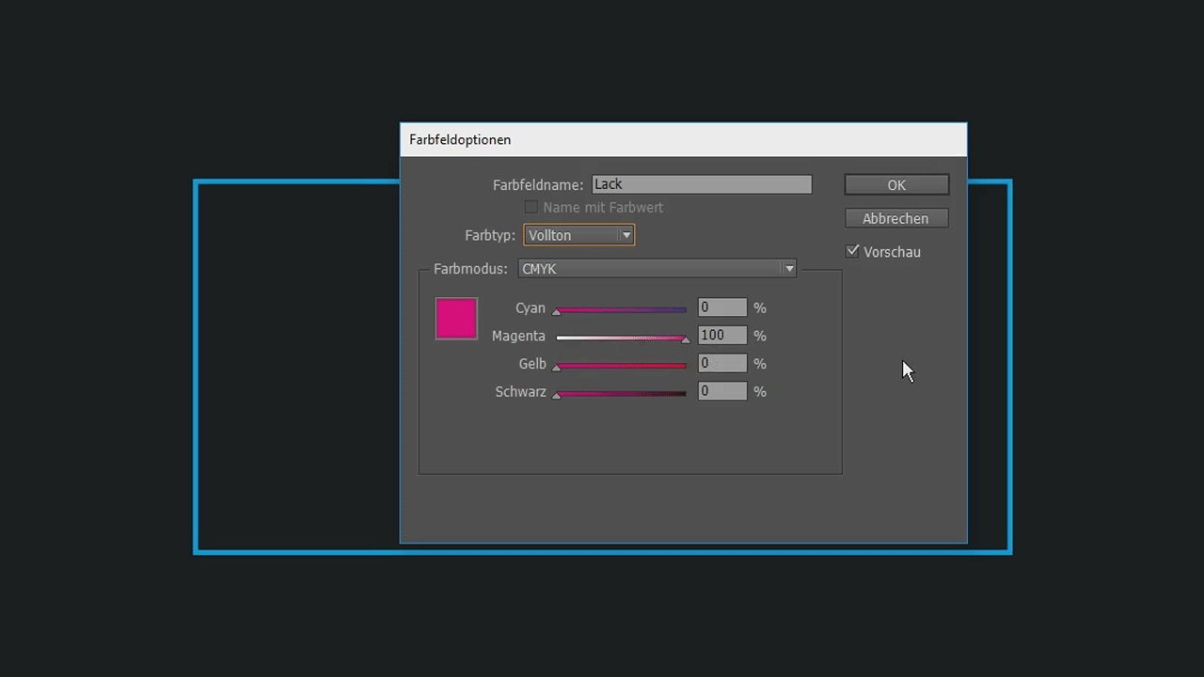Click the Farbtyp label

490,235
